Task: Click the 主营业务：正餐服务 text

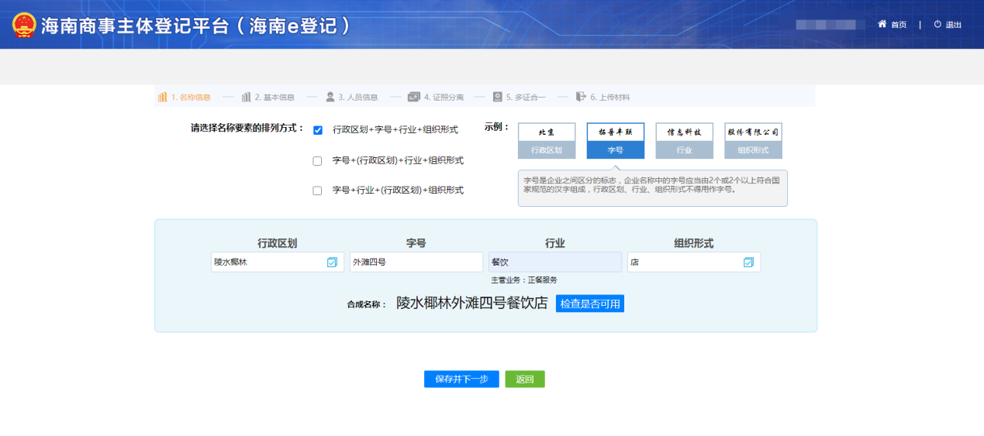Action: pos(524,280)
